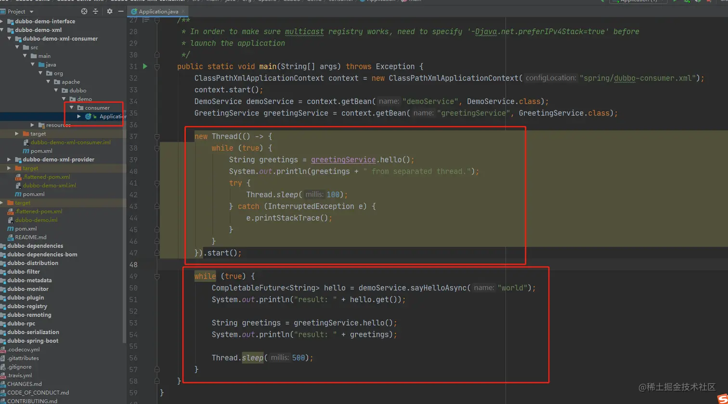Viewport: 728px width, 404px height.
Task: Click CODE_OF_CONDUCT.md file
Action: click(x=38, y=393)
